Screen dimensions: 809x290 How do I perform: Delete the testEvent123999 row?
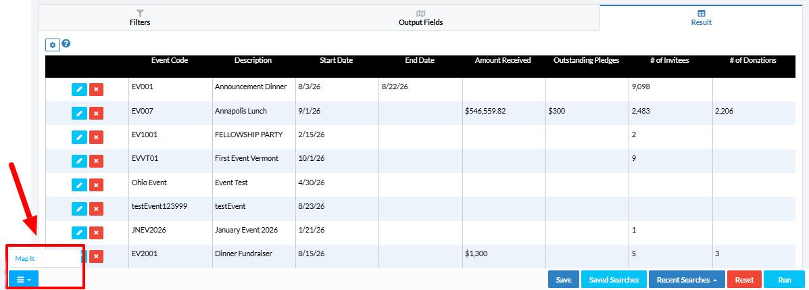96,208
